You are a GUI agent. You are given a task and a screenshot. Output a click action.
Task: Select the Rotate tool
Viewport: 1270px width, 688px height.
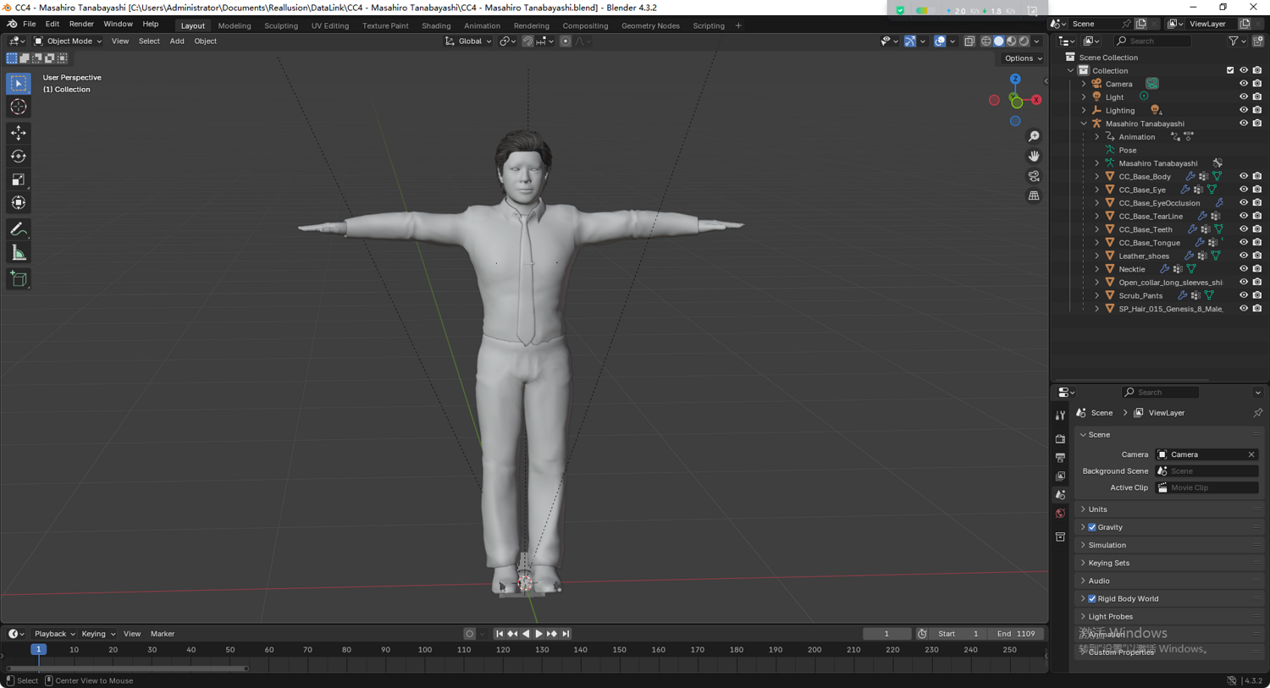click(x=18, y=156)
